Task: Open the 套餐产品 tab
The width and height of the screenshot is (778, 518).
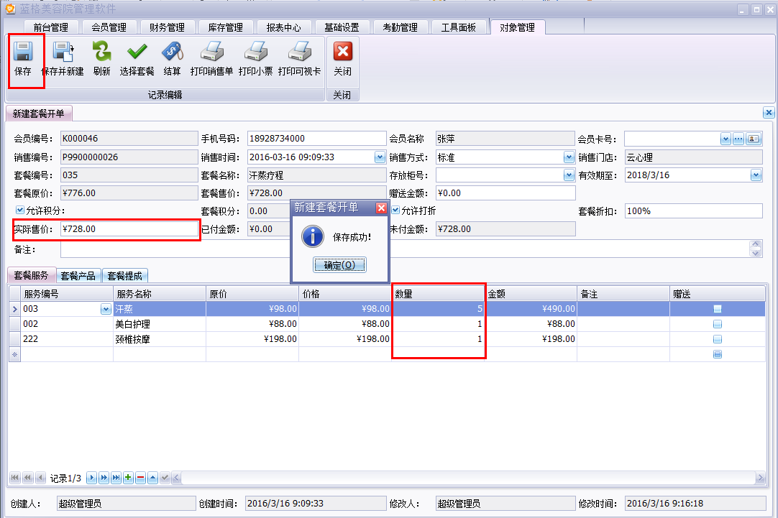Action: click(x=78, y=276)
